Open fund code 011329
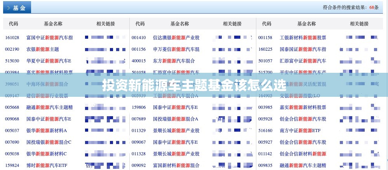This screenshot has width=388, height=170. coord(139,131)
